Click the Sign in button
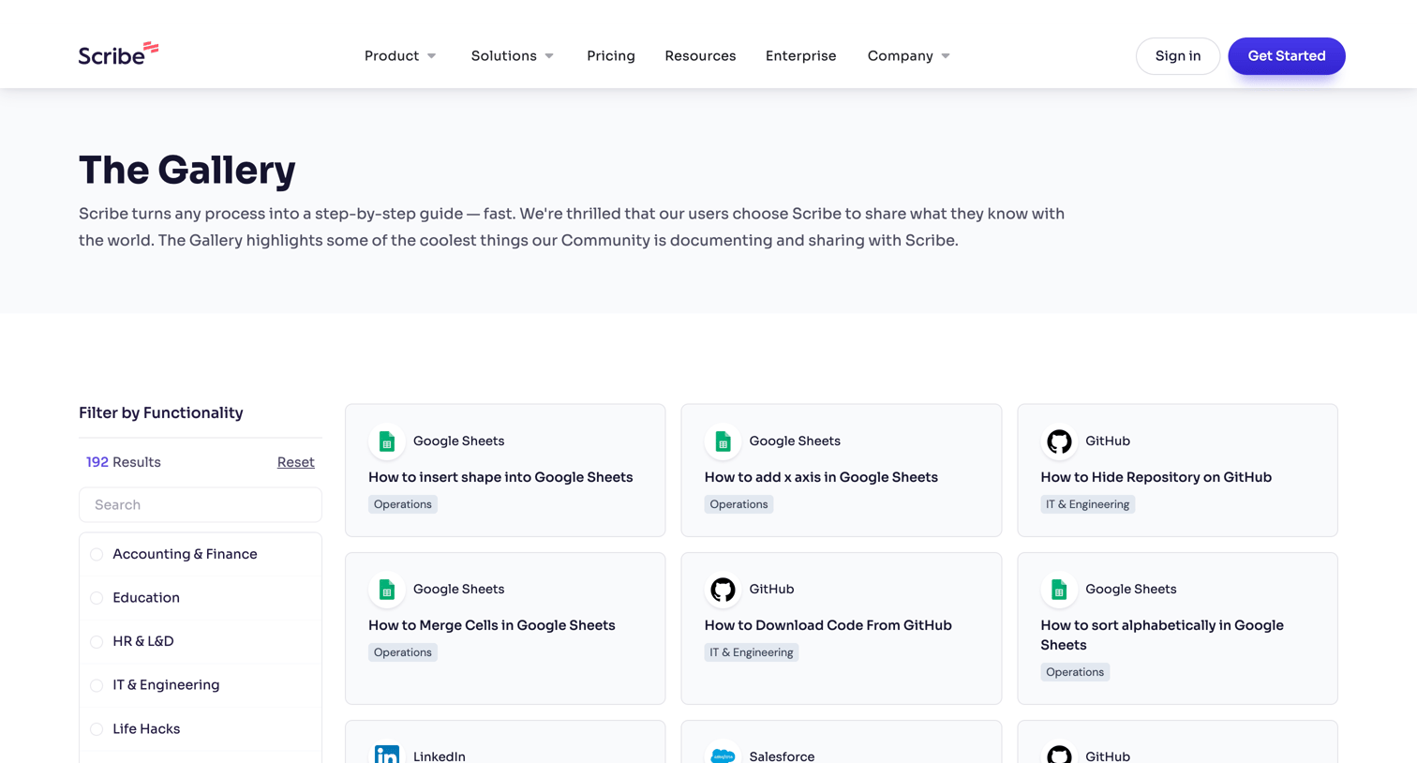This screenshot has width=1417, height=763. [x=1178, y=56]
